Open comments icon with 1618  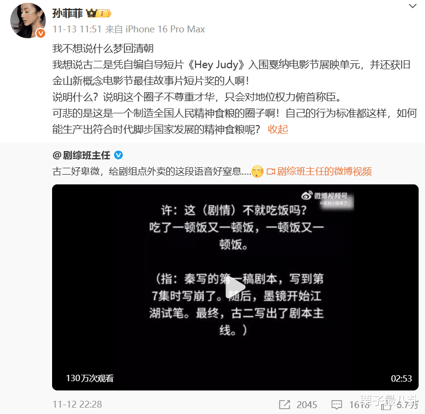(337, 405)
